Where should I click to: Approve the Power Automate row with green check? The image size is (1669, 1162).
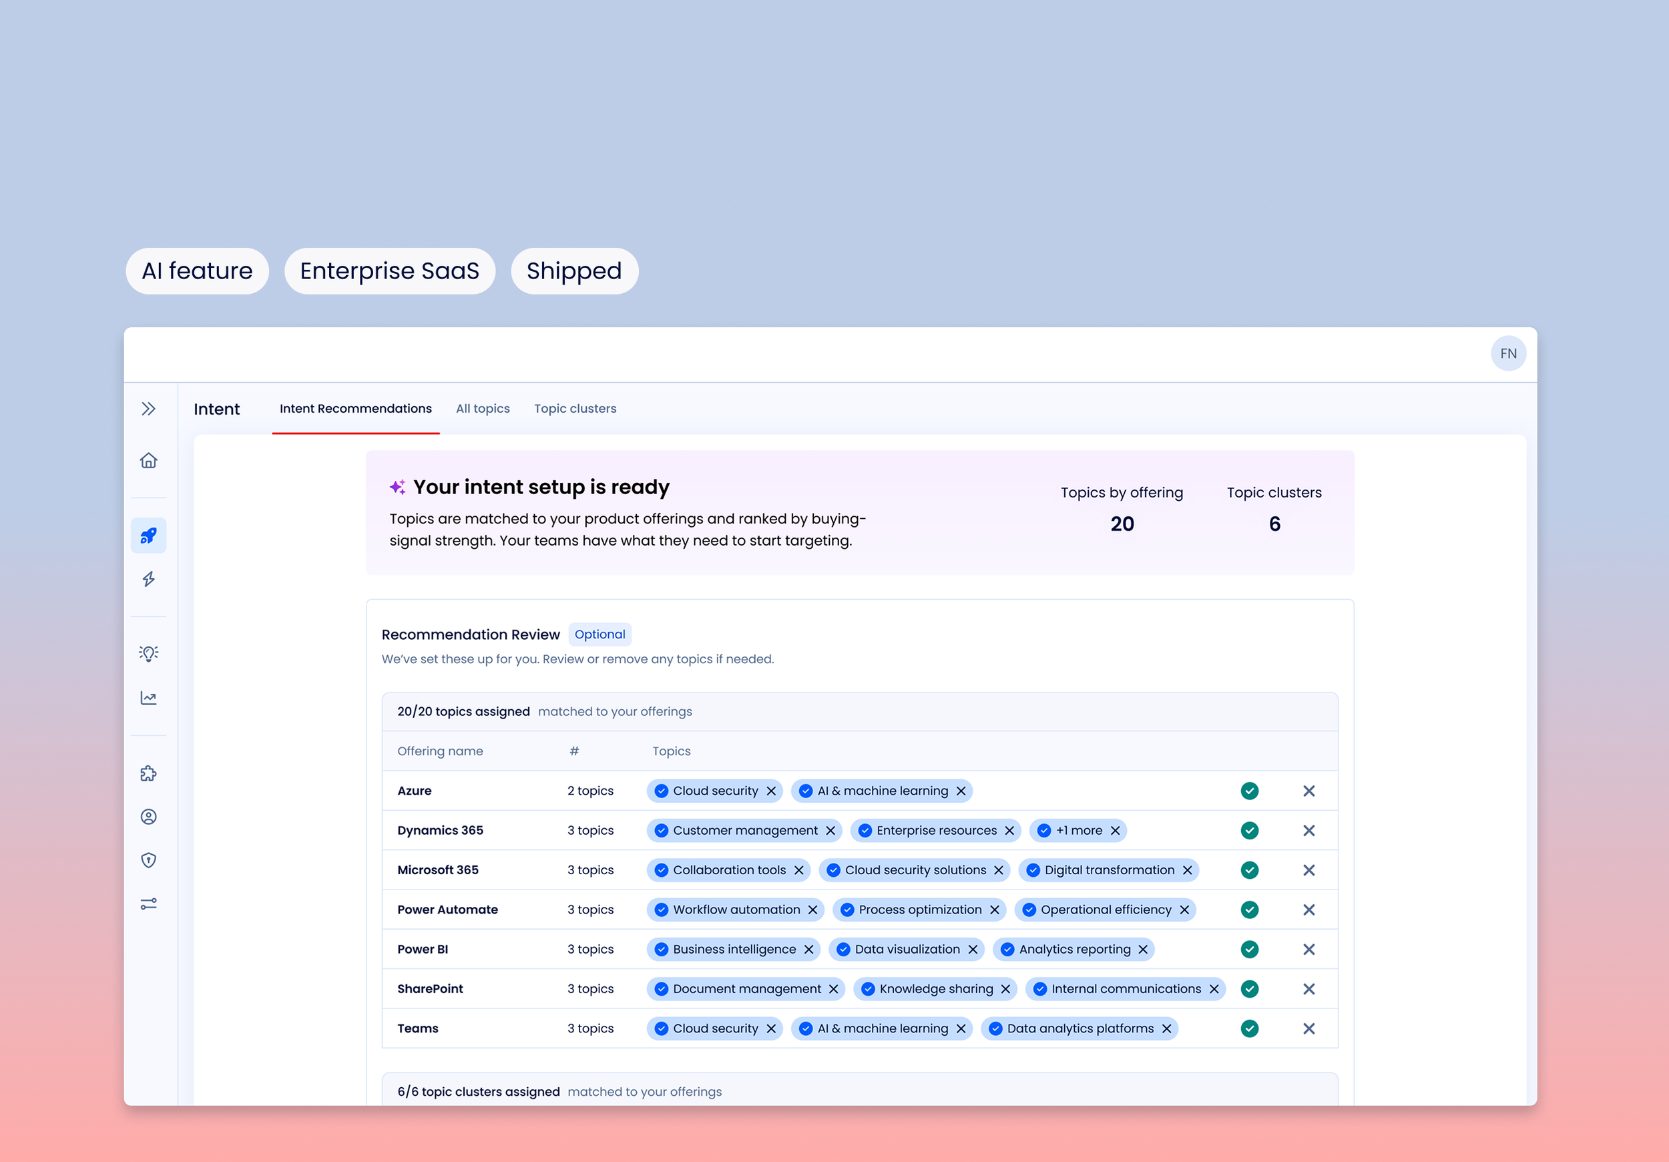pyautogui.click(x=1250, y=910)
